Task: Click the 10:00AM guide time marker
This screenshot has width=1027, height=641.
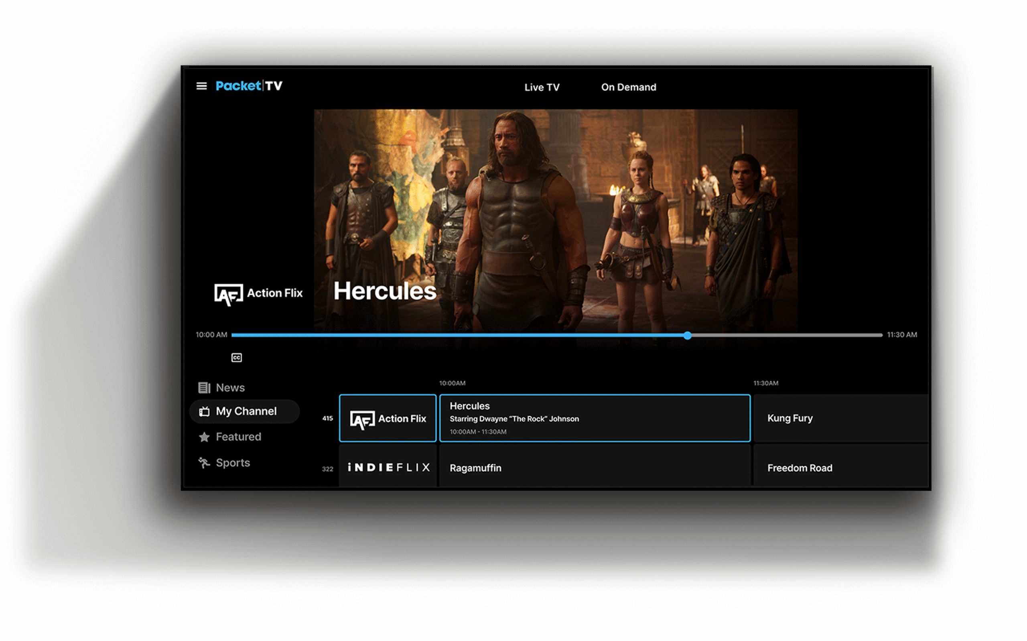Action: [x=452, y=383]
